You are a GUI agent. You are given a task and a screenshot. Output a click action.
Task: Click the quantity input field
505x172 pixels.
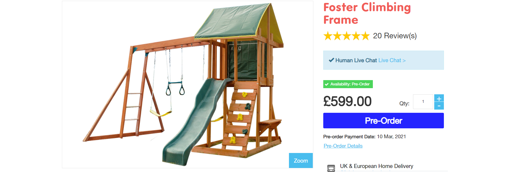pos(423,102)
